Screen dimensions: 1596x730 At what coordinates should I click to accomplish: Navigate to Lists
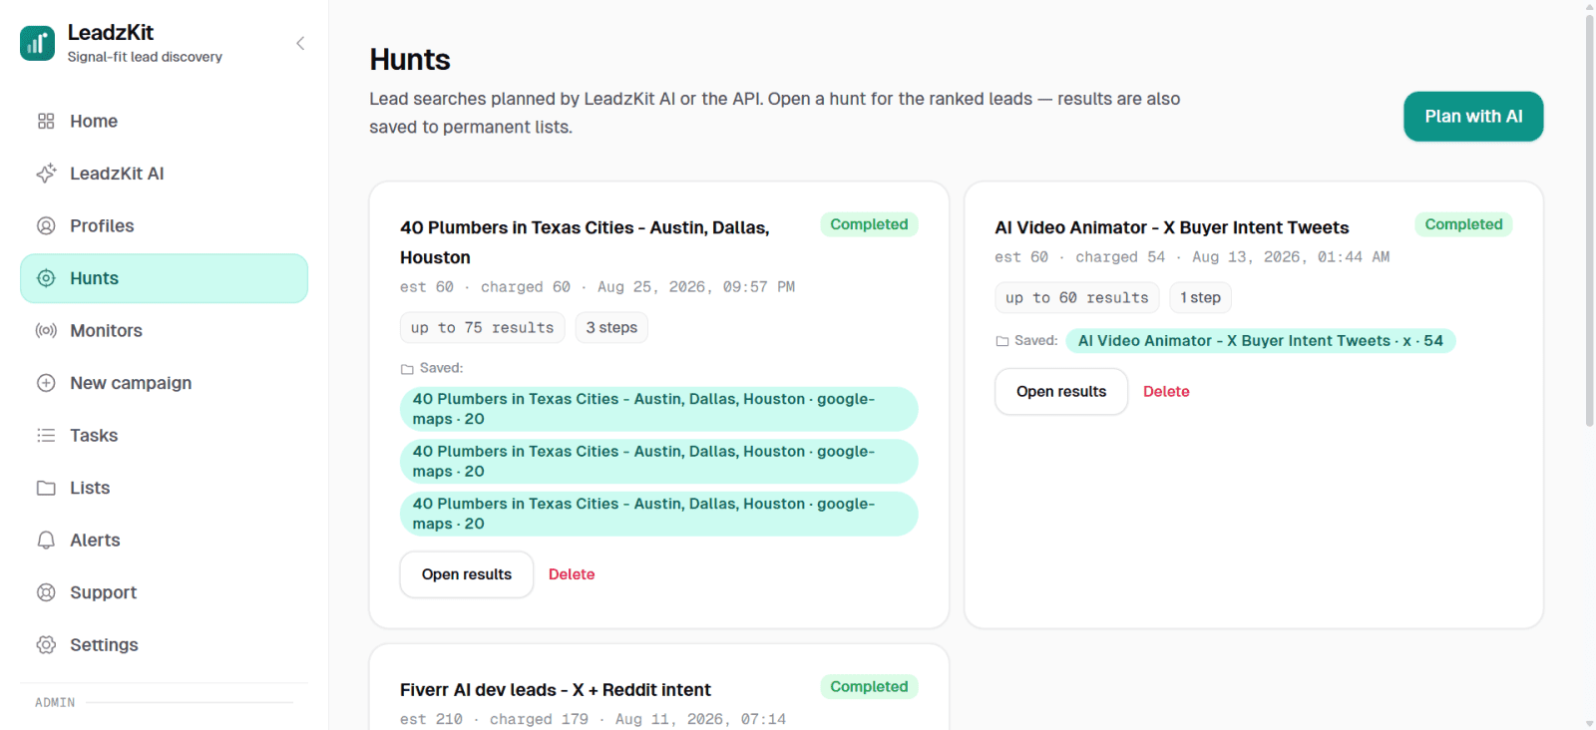pyautogui.click(x=164, y=488)
